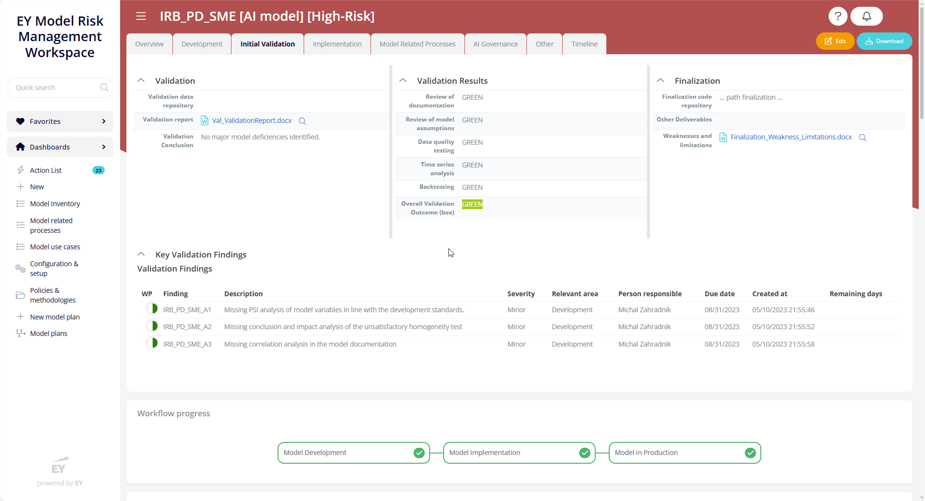Click the Model in Production workflow step
The height and width of the screenshot is (501, 925).
685,453
